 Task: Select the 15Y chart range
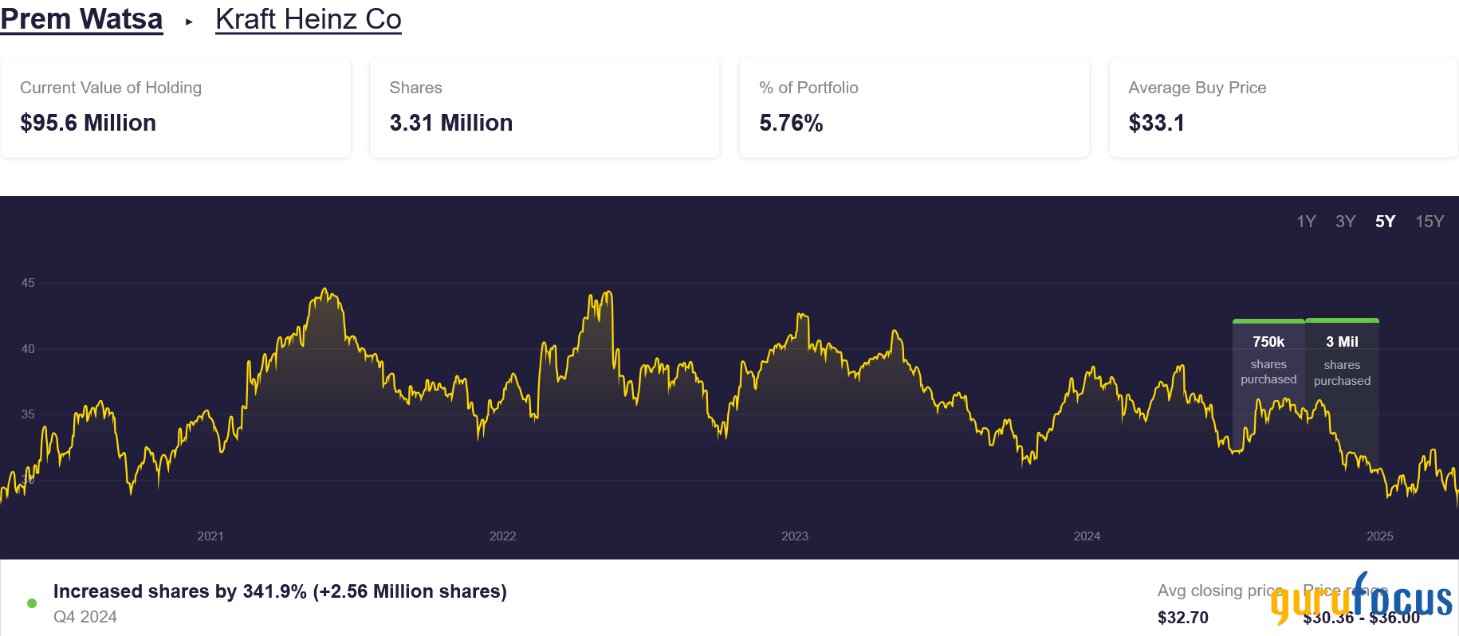pyautogui.click(x=1430, y=222)
